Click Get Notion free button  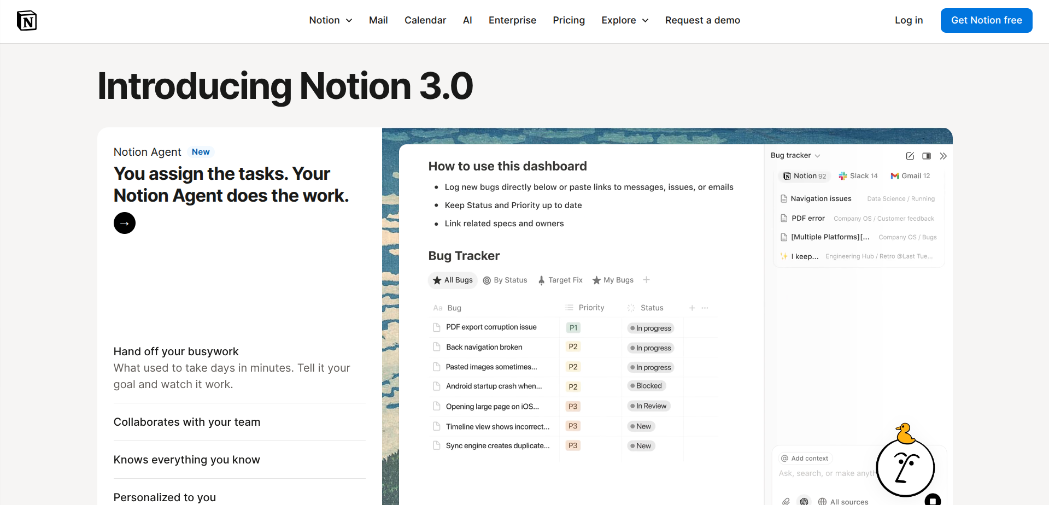click(986, 20)
